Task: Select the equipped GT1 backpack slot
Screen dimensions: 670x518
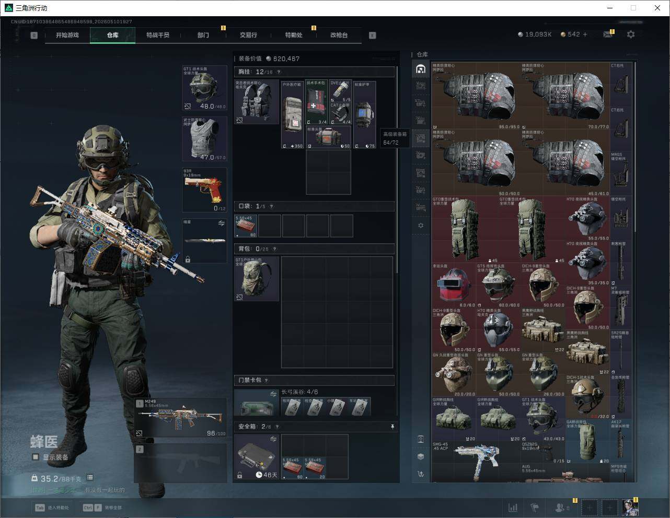Action: [257, 278]
